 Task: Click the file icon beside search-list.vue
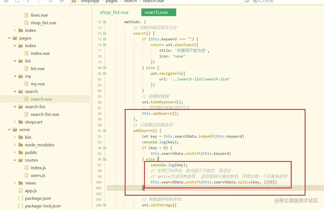point(26,114)
